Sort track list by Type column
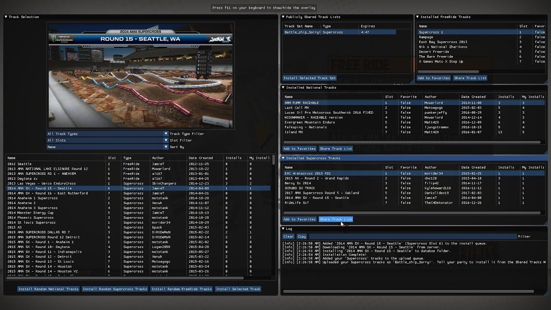Screen dimensions: 551x310 pos(127,158)
